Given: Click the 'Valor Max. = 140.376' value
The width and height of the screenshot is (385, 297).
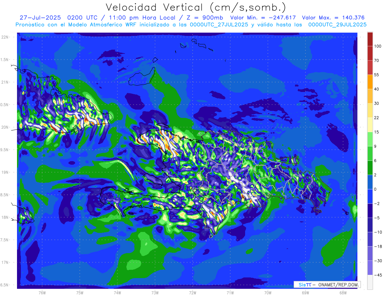Looking at the screenshot, I should coord(333,18).
